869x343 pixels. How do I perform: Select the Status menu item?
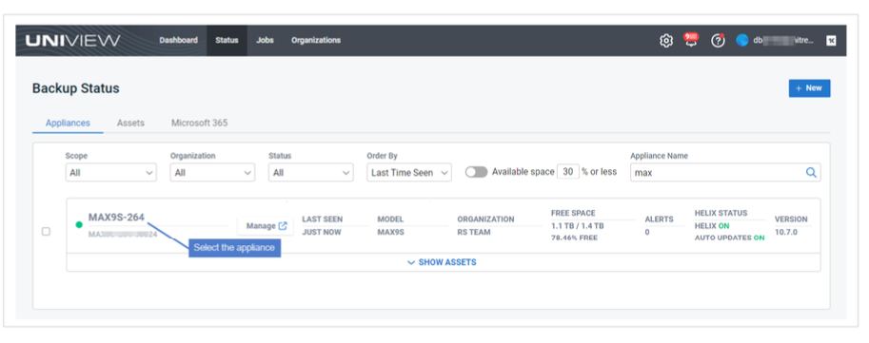[227, 41]
